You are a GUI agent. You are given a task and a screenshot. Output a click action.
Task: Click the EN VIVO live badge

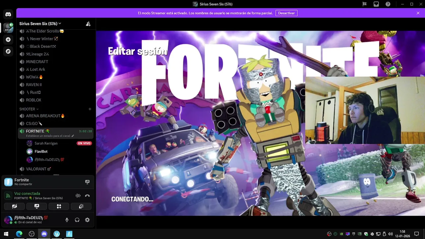[x=84, y=143]
